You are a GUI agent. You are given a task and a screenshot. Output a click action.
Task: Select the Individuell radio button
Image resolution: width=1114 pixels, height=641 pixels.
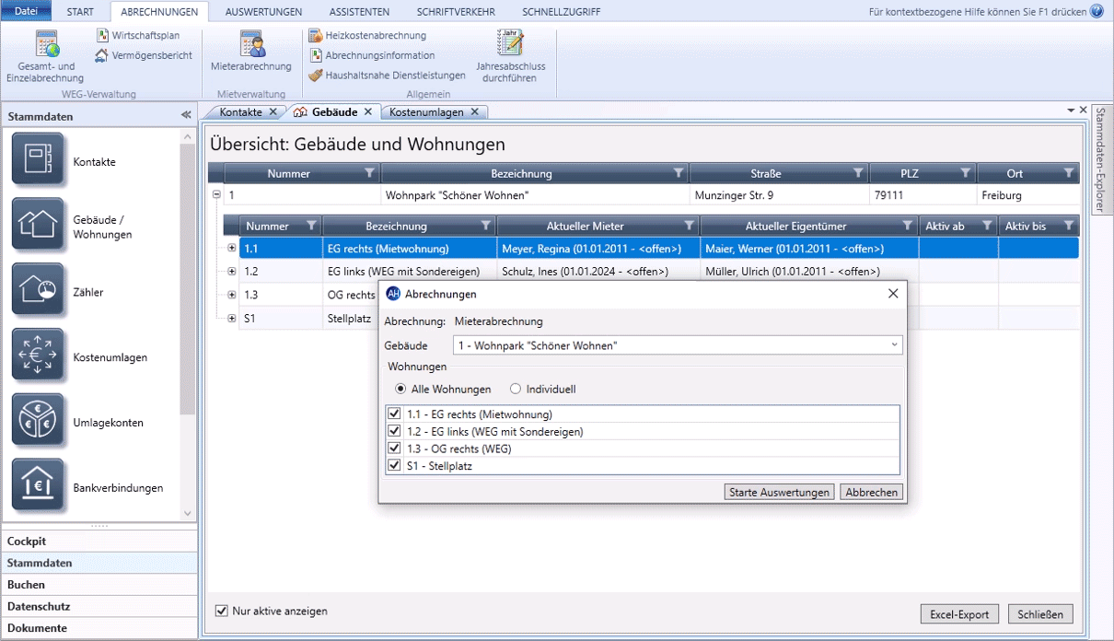tap(516, 390)
